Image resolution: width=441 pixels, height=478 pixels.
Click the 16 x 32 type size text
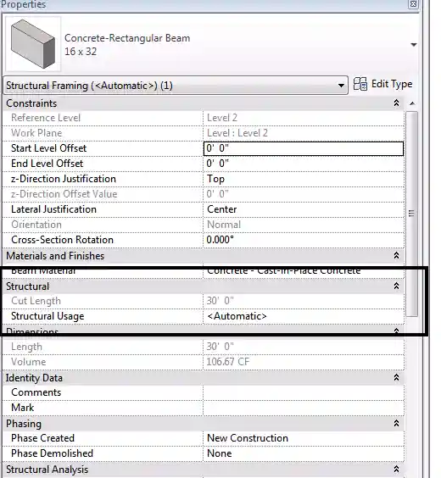81,52
